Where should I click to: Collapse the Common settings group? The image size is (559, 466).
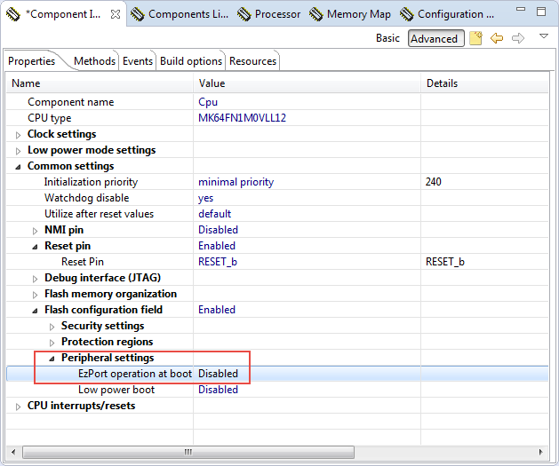(x=19, y=167)
